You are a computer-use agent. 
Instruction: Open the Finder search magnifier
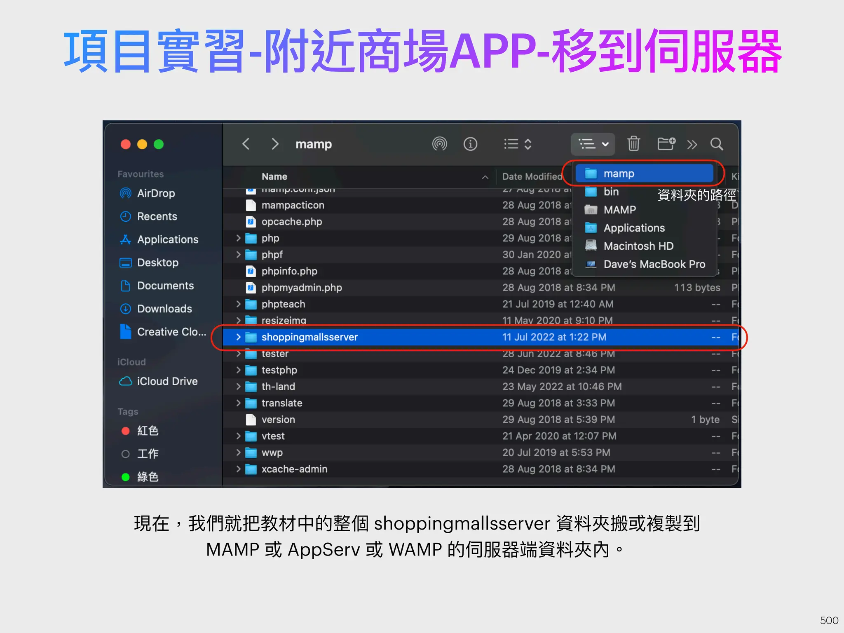pyautogui.click(x=717, y=144)
